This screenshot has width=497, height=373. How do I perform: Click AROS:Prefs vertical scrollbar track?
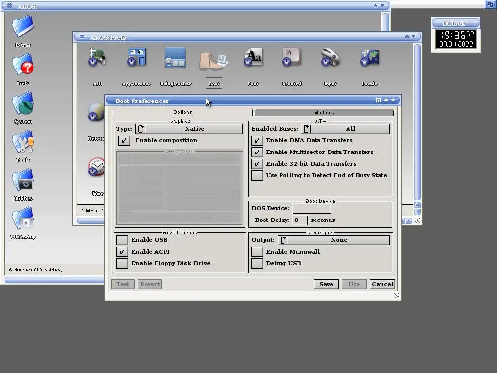[417, 122]
